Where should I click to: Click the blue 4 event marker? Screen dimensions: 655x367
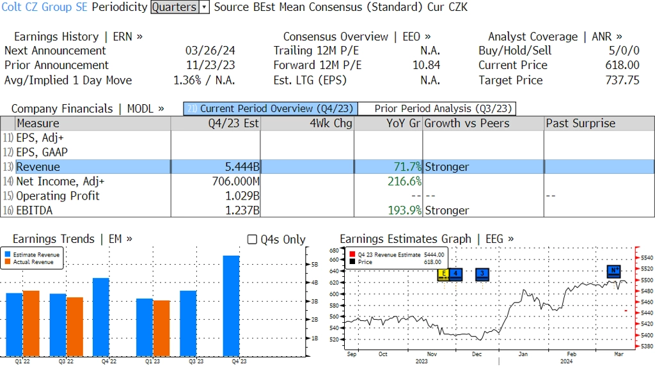point(455,274)
